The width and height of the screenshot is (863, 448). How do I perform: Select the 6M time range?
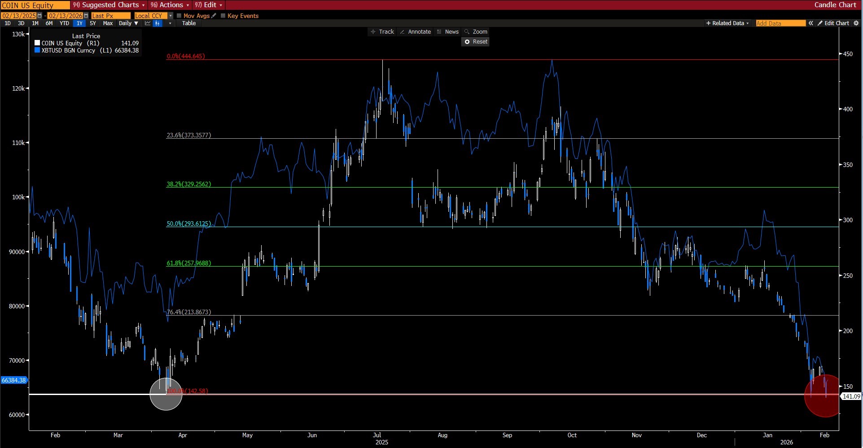coord(49,23)
